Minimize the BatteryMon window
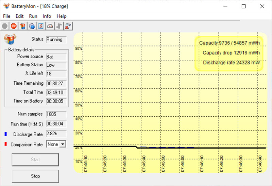The width and height of the screenshot is (272, 186). coord(225,6)
